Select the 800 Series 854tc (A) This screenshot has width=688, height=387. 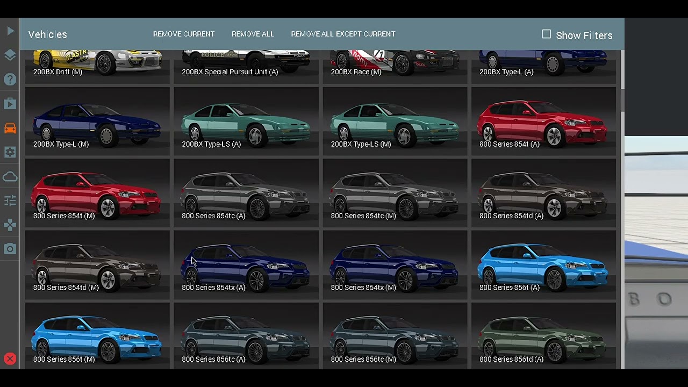[x=246, y=193]
